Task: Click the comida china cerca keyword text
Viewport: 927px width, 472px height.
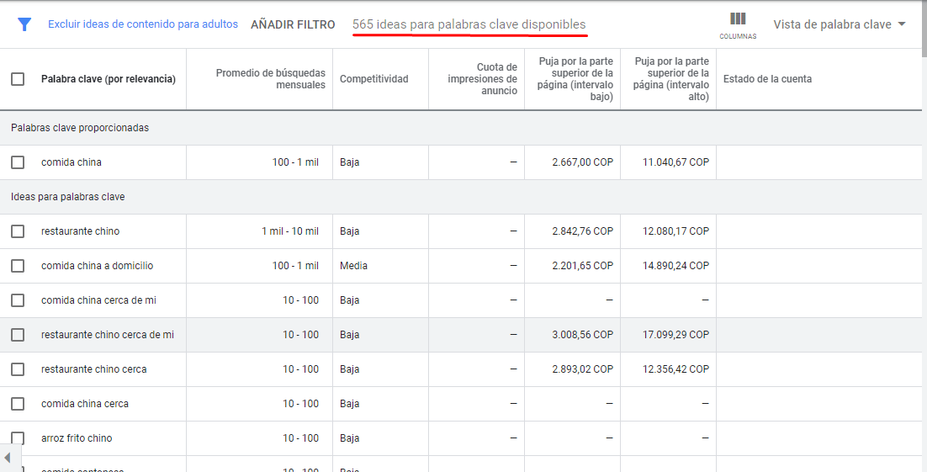Action: 85,404
